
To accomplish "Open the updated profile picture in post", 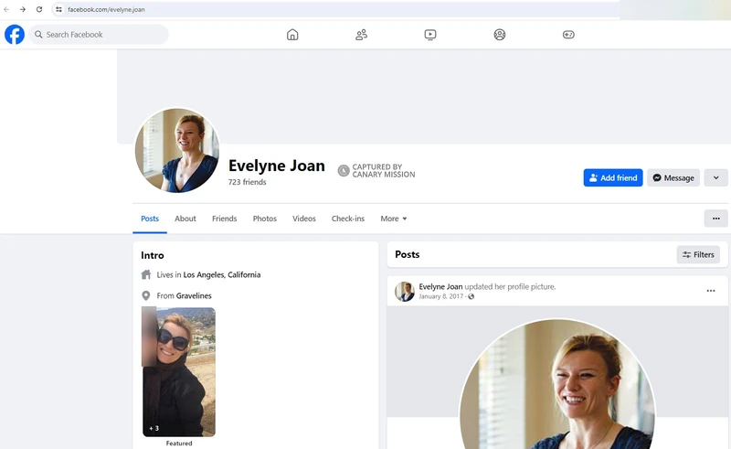I will [557, 384].
